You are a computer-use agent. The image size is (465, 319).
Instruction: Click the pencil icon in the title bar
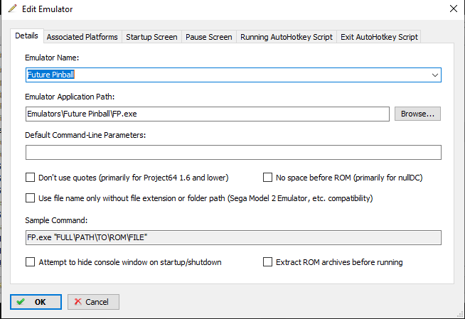[13, 9]
